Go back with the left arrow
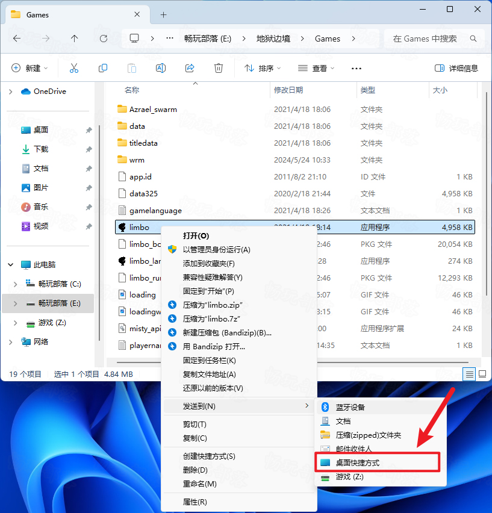This screenshot has height=513, width=492. pyautogui.click(x=17, y=39)
